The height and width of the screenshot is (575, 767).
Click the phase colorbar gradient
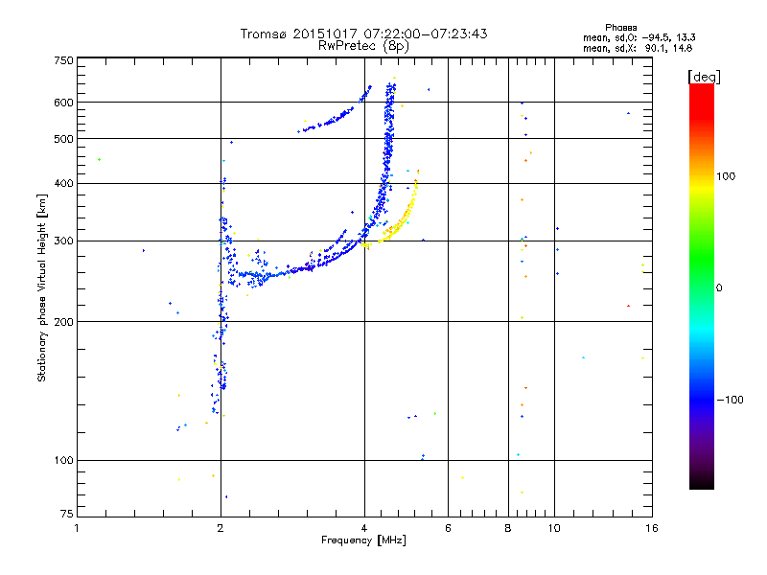click(702, 286)
